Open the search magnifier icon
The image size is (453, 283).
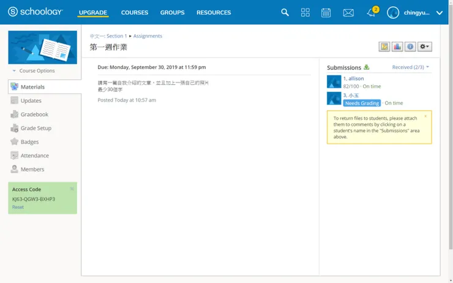(x=285, y=12)
